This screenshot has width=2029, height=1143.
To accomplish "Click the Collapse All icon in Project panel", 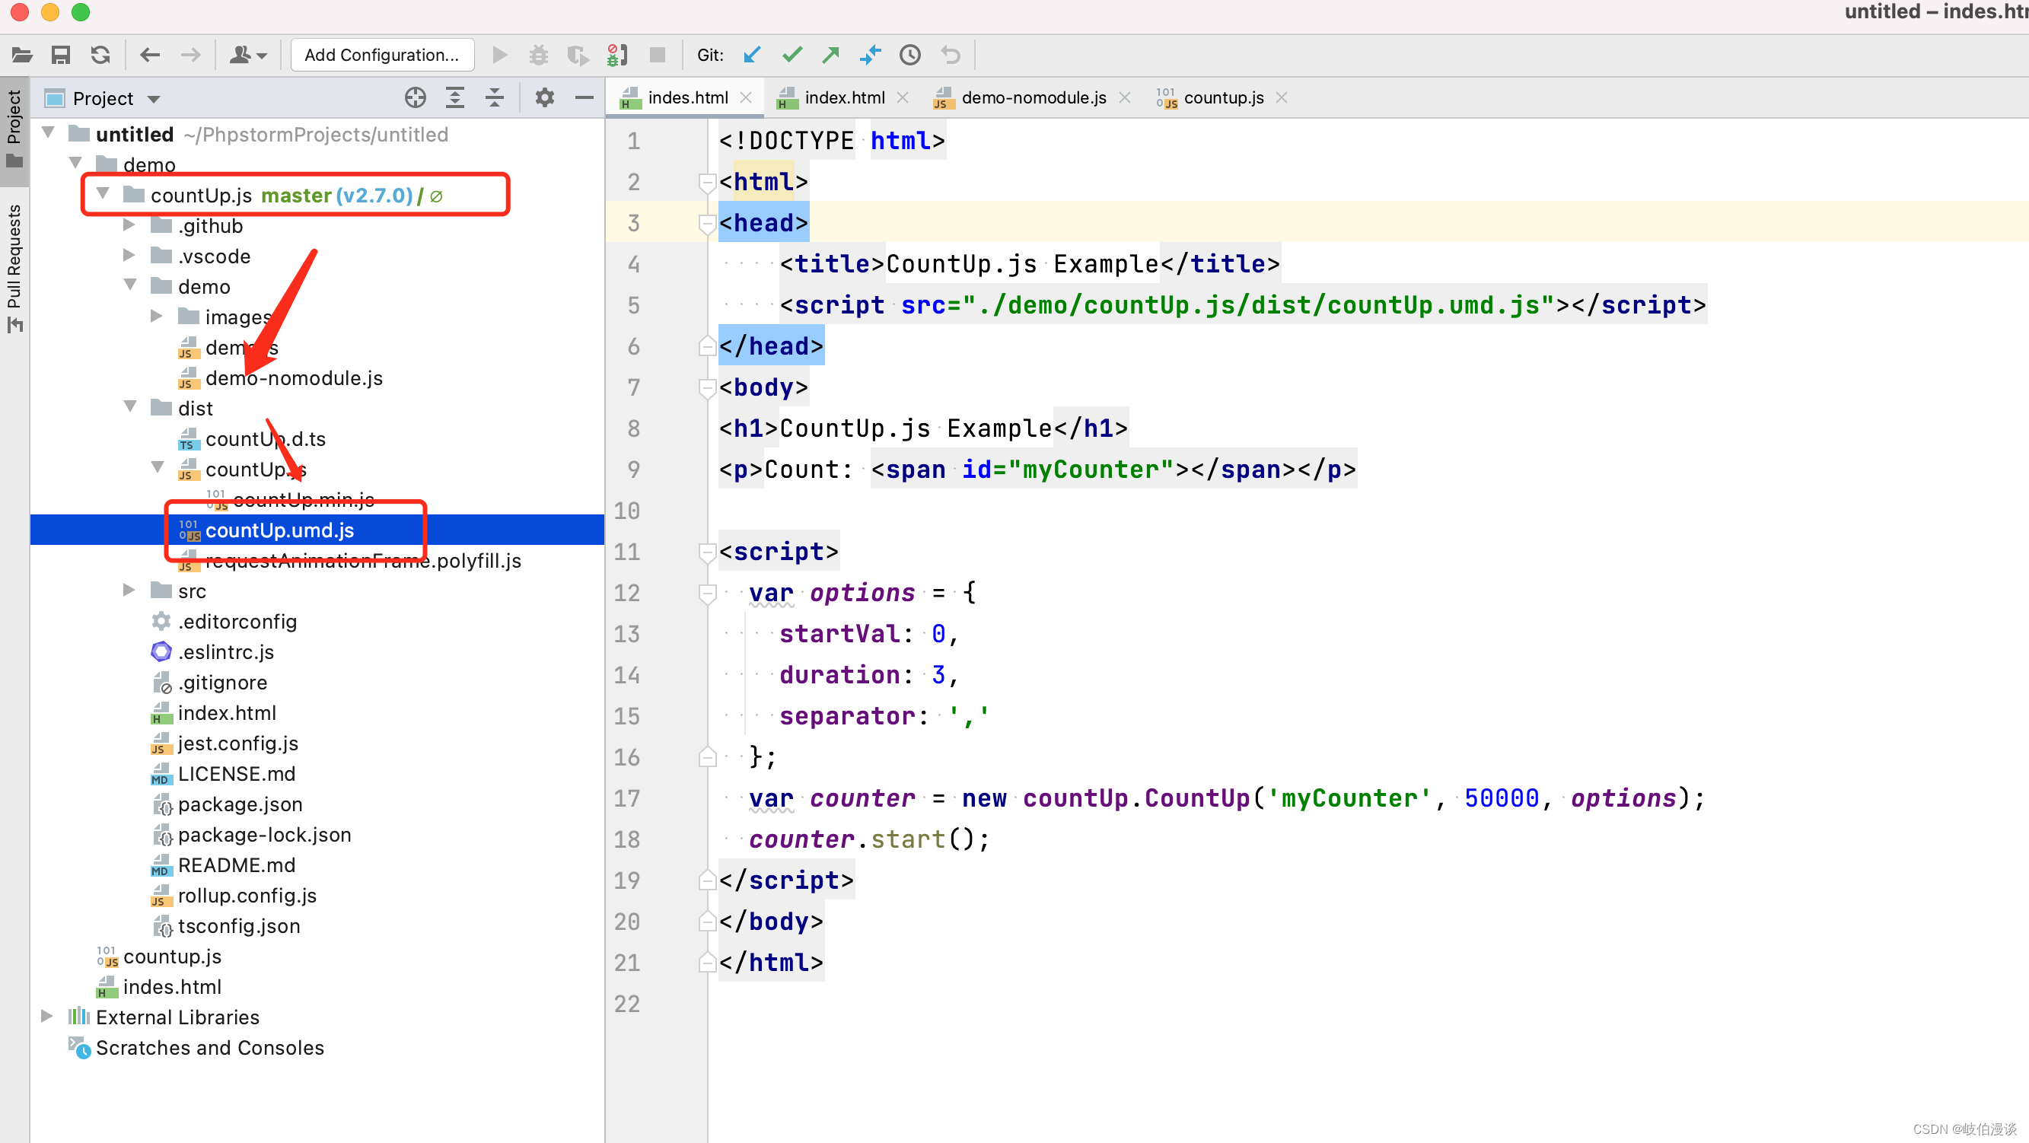I will click(x=495, y=98).
